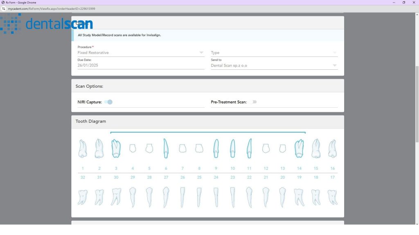Toggle the NIRI Capture switch
Screen dimensions: 419x235
pyautogui.click(x=108, y=102)
